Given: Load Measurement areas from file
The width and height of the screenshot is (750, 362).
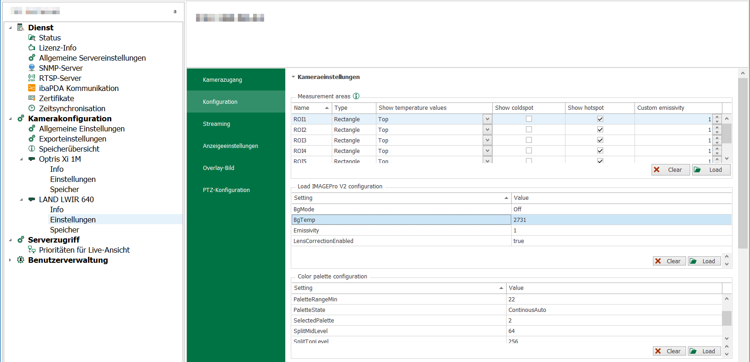Looking at the screenshot, I should pyautogui.click(x=711, y=170).
